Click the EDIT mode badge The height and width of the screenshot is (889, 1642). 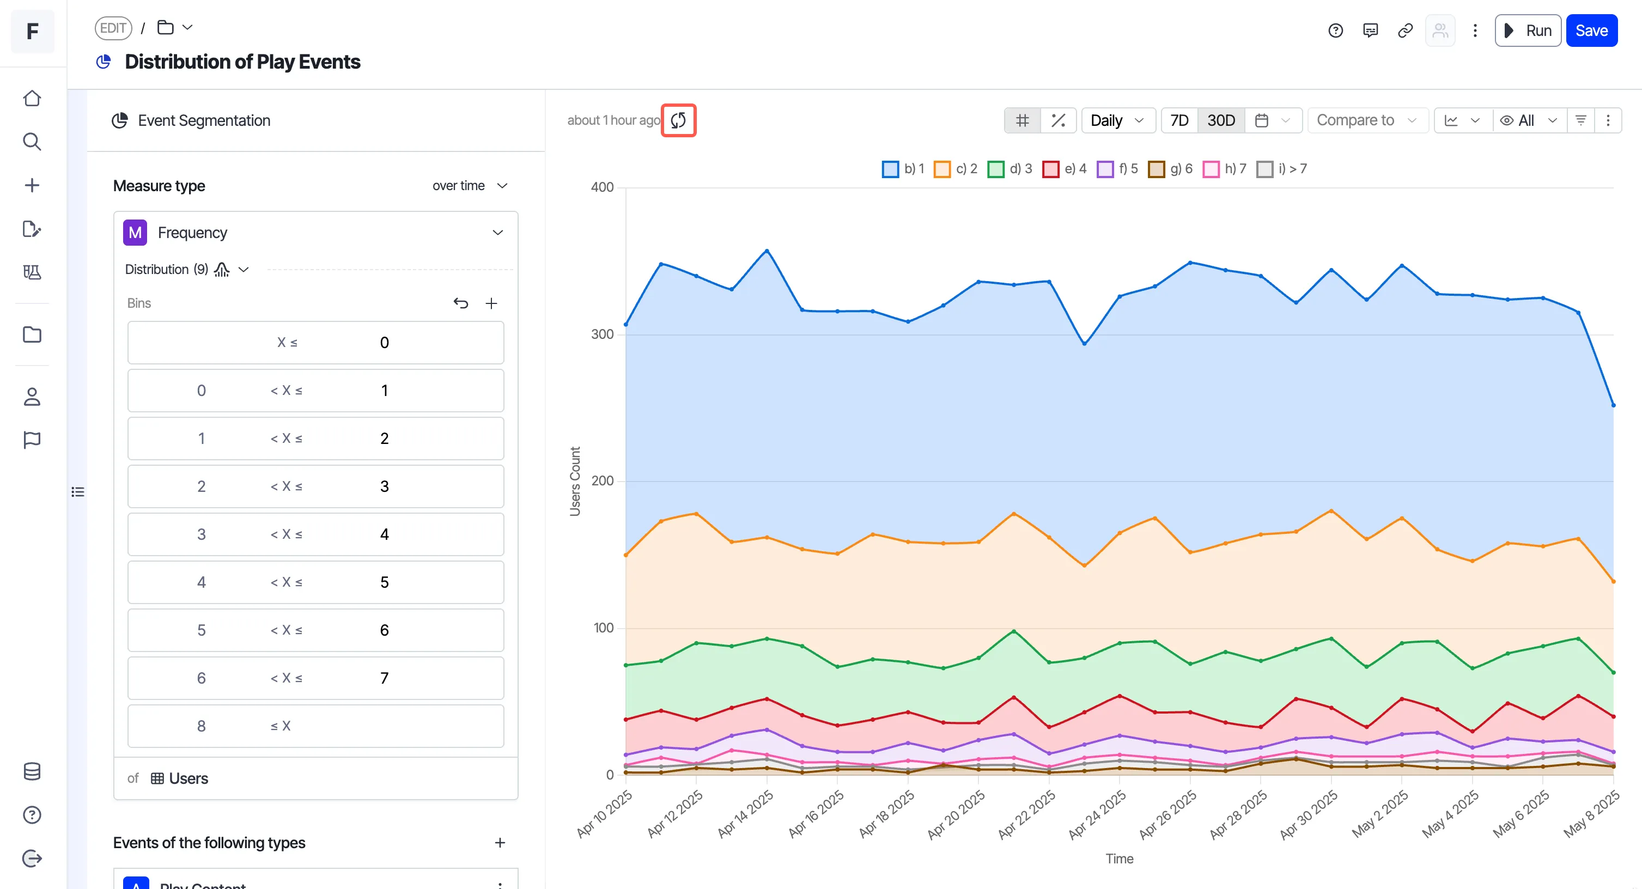click(x=113, y=28)
